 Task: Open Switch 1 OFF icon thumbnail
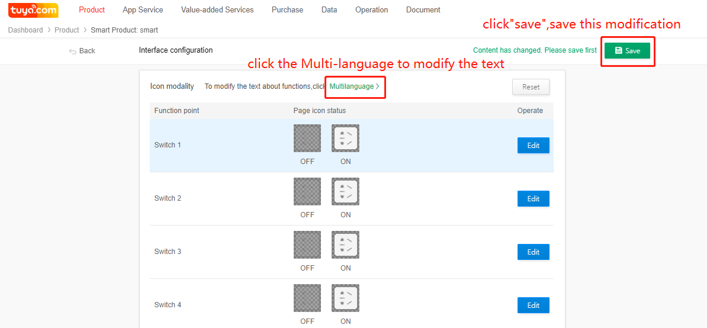pyautogui.click(x=307, y=139)
